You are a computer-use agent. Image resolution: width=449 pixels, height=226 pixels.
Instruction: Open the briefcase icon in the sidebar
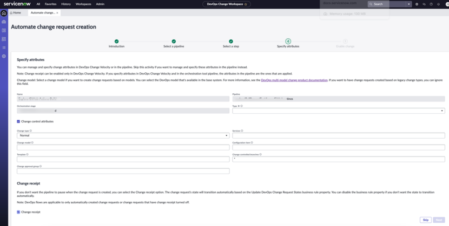click(4, 22)
